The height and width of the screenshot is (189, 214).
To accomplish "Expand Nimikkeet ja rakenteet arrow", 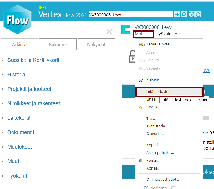I will pos(2,103).
